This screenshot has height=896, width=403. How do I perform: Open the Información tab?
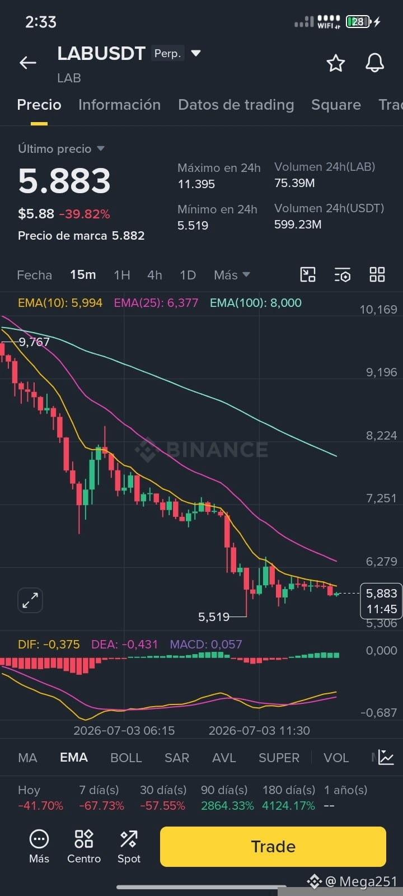pos(119,105)
